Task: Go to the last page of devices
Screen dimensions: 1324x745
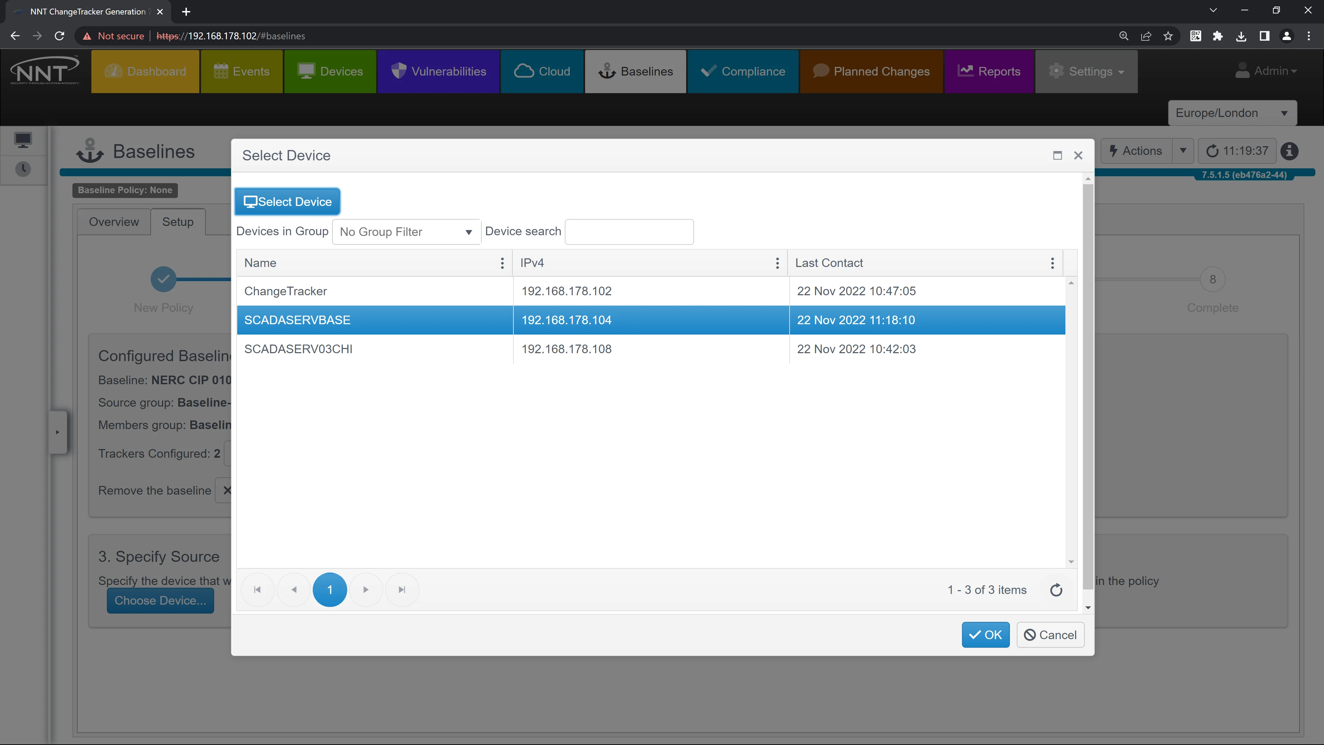Action: coord(402,590)
